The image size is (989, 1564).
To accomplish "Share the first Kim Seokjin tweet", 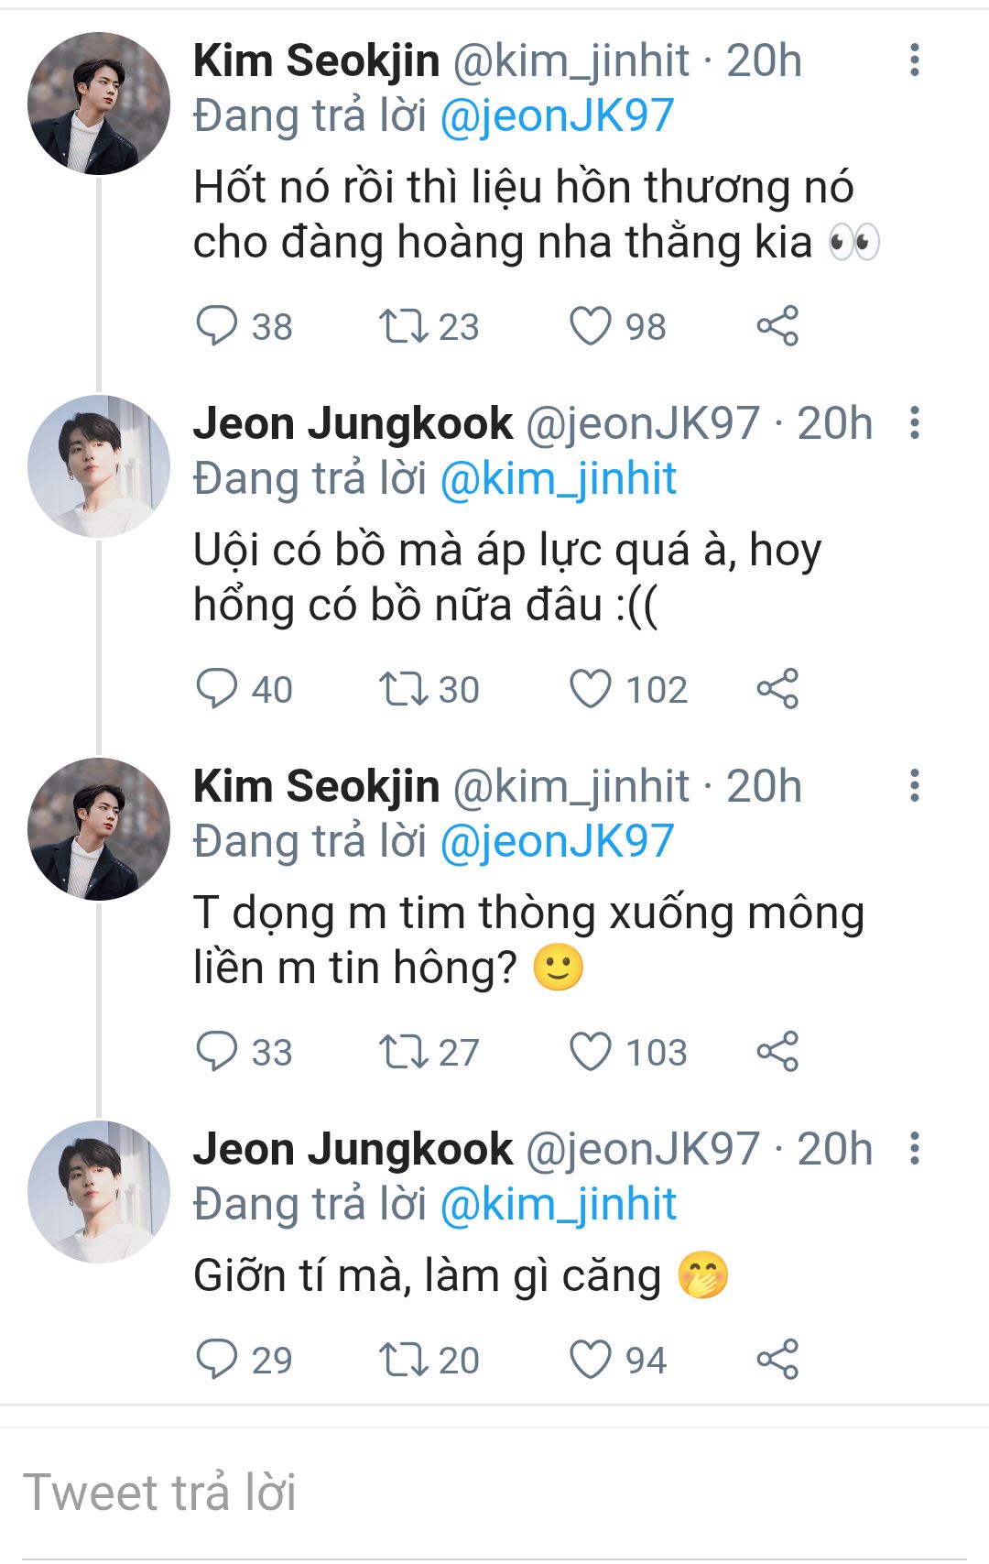I will click(x=777, y=326).
